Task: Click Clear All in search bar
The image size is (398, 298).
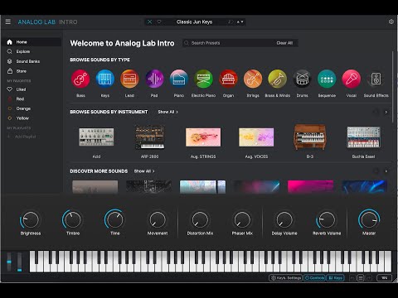Action: (x=284, y=43)
